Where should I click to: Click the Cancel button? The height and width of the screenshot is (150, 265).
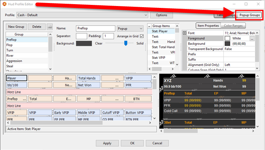tap(157, 143)
